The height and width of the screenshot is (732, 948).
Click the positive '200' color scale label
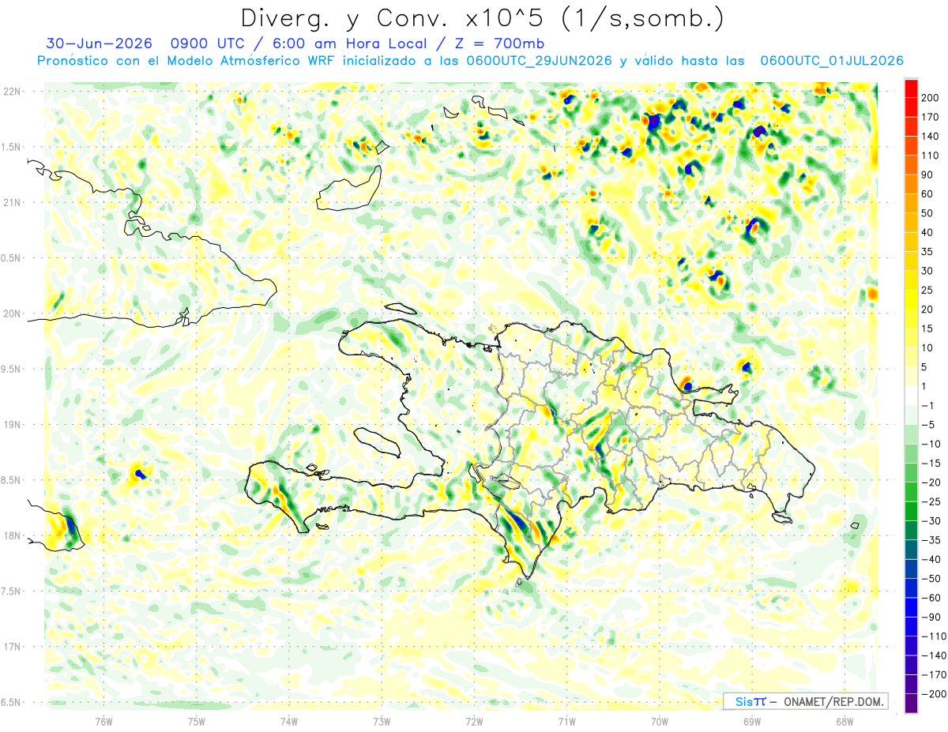pyautogui.click(x=931, y=97)
